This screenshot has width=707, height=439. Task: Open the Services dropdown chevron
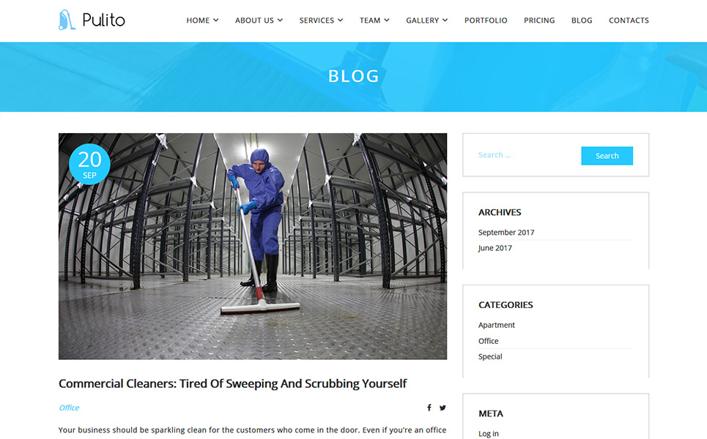(x=341, y=20)
